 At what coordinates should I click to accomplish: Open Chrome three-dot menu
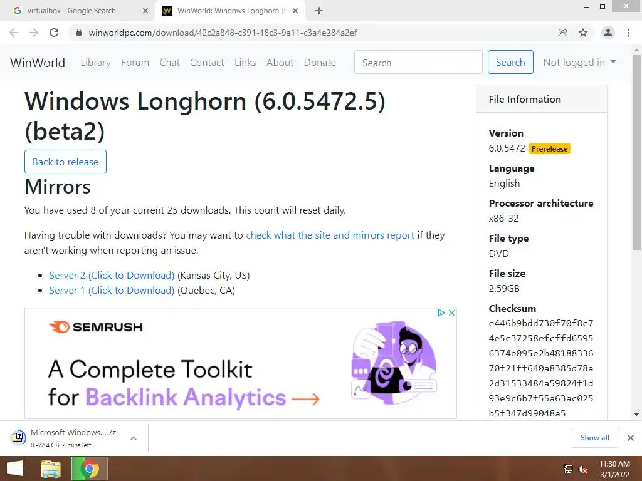[628, 33]
